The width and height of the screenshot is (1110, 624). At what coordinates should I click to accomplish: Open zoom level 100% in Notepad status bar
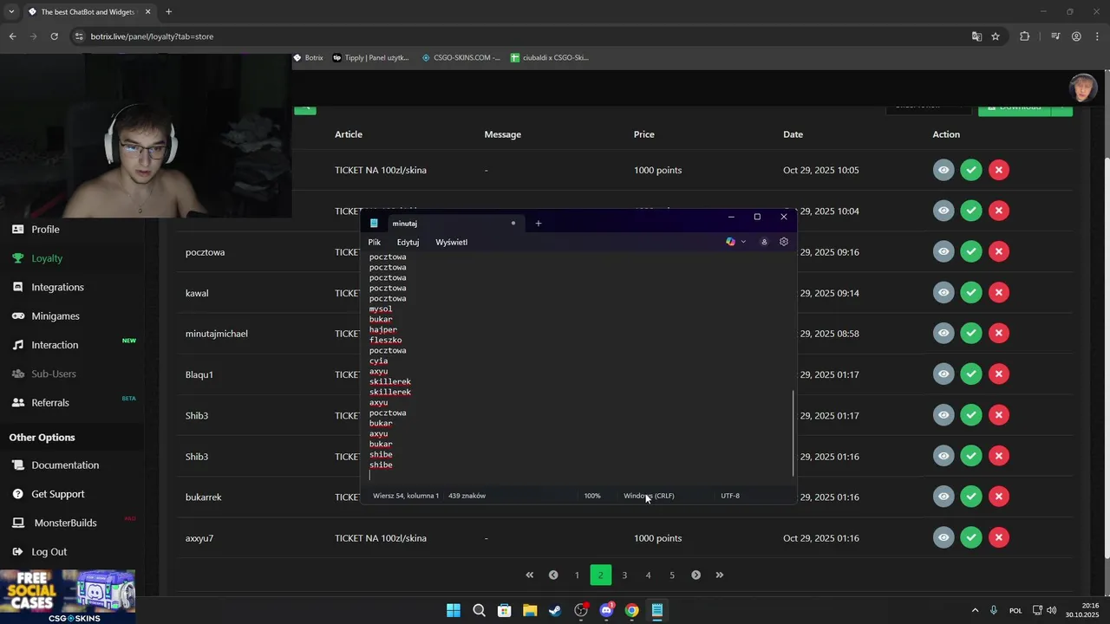(592, 496)
